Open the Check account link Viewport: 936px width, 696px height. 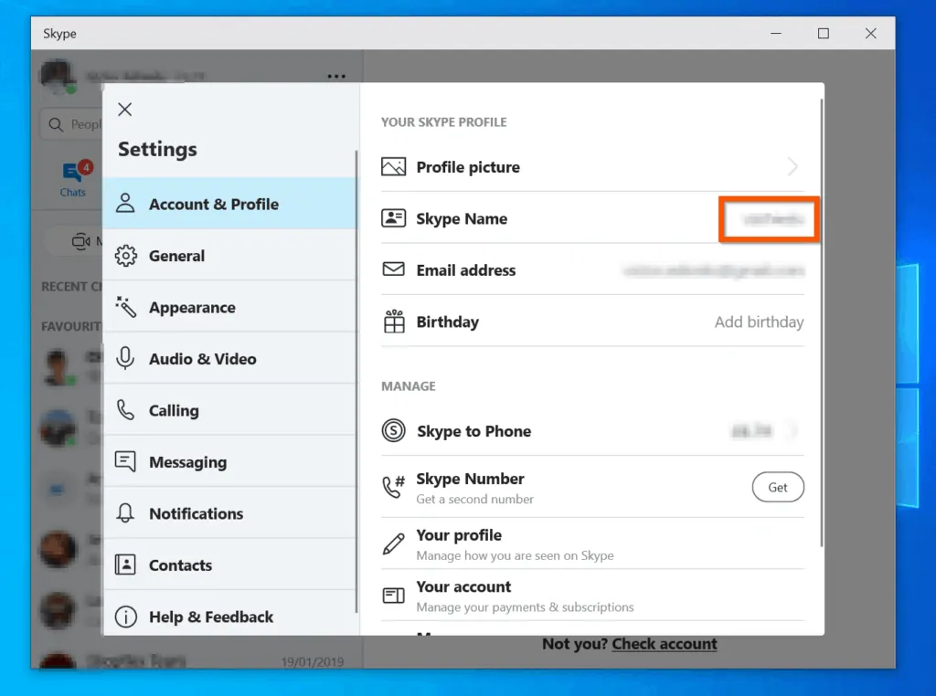665,643
